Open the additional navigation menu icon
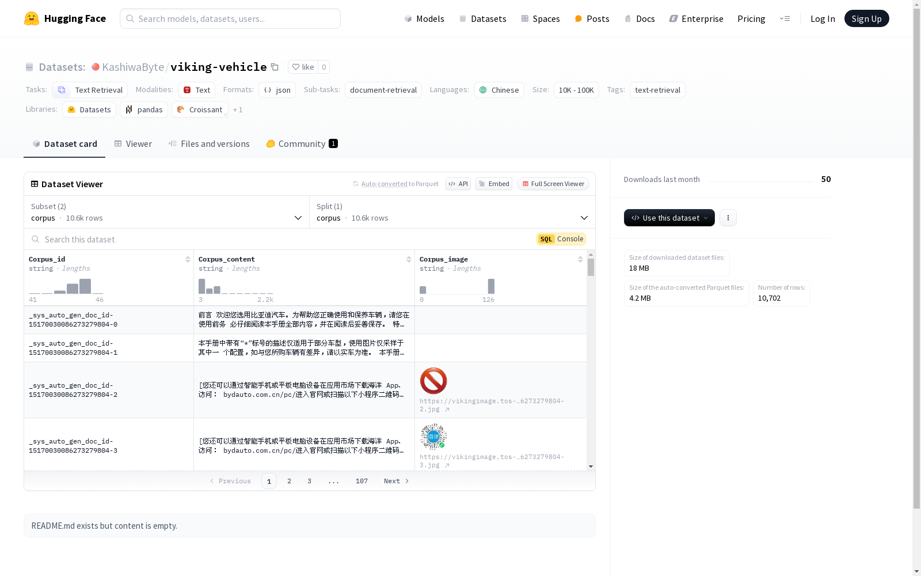Image resolution: width=921 pixels, height=576 pixels. click(785, 18)
